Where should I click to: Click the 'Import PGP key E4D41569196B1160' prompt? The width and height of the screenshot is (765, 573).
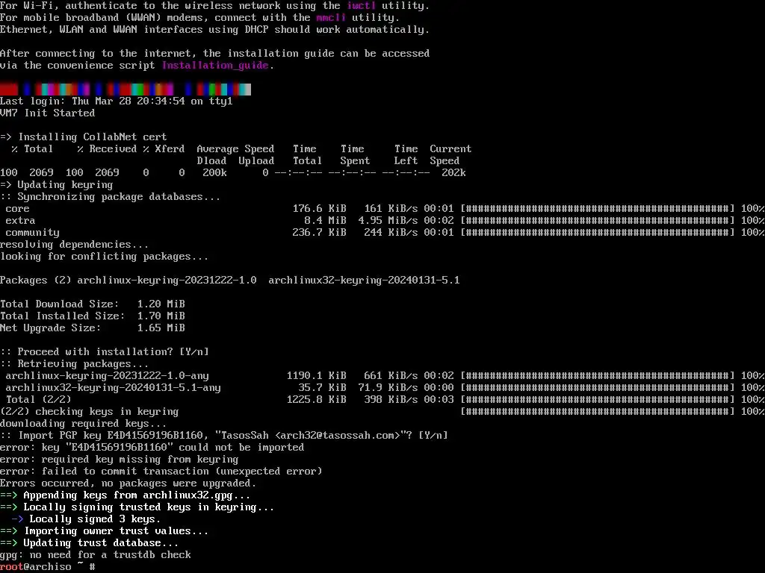(224, 436)
